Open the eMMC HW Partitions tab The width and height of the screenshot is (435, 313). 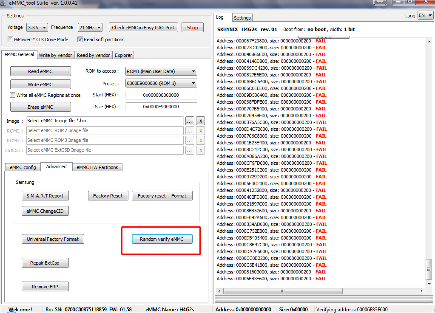97,167
